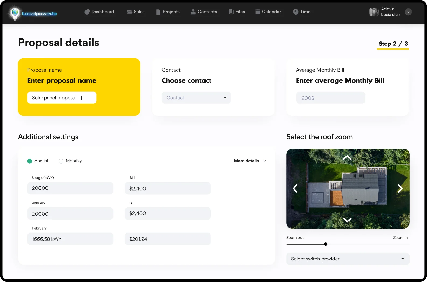Image resolution: width=427 pixels, height=282 pixels.
Task: Open the Projects menu item
Action: coord(168,12)
